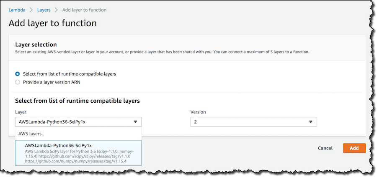
Task: Go to the Layers breadcrumb link
Action: 44,10
